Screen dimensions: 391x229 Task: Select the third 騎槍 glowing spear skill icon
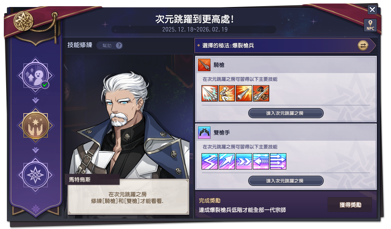click(x=244, y=93)
